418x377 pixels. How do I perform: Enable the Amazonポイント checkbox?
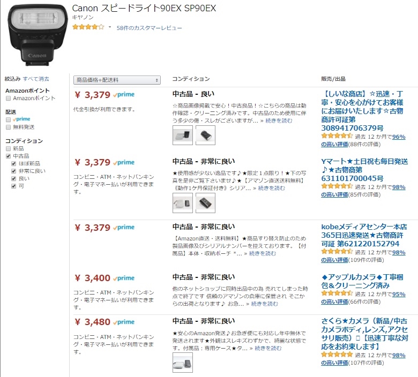coord(8,99)
